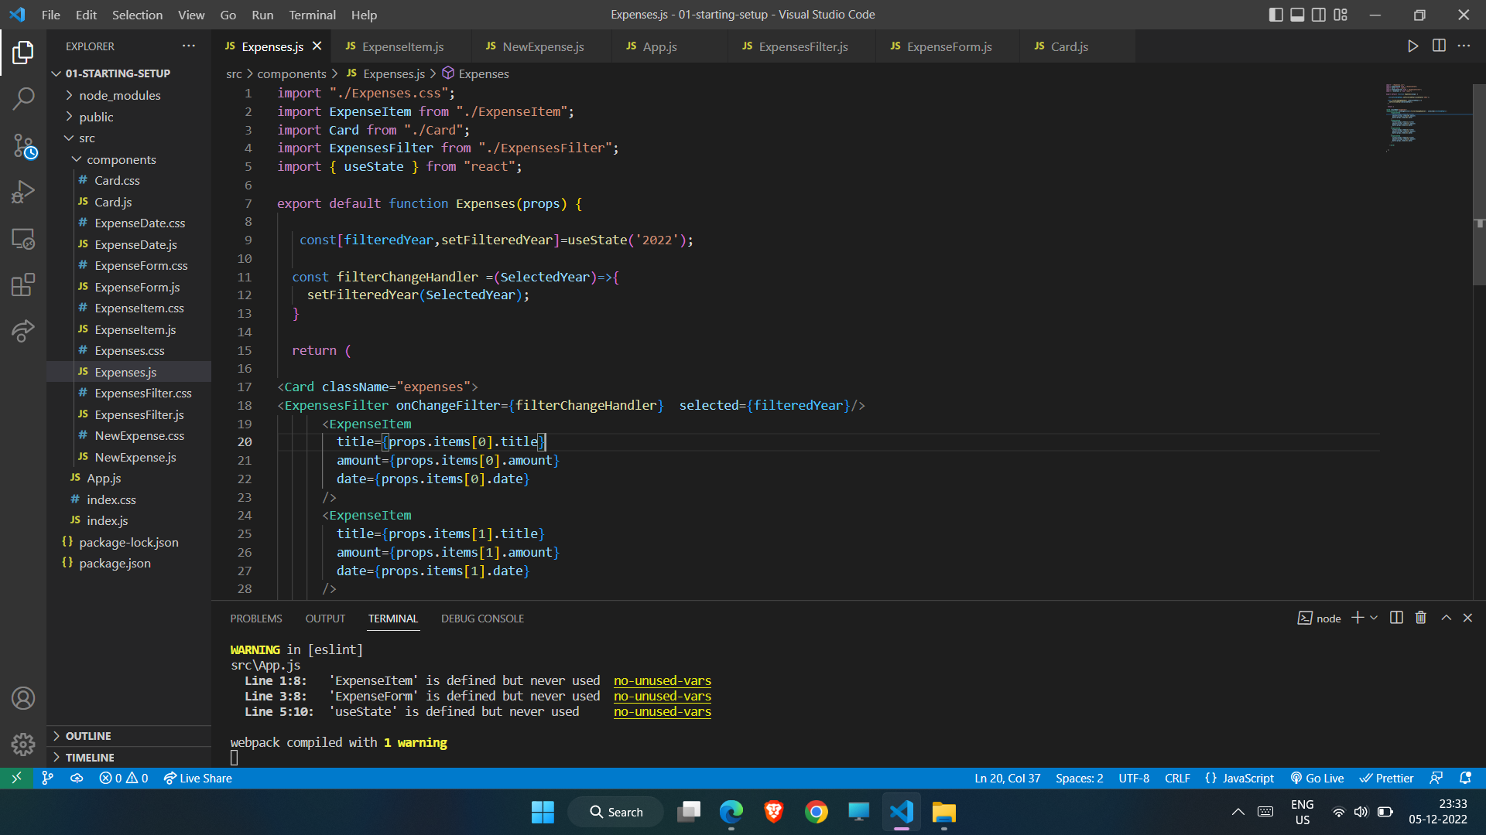Open first no-unused-vars link in terminal
Image resolution: width=1486 pixels, height=835 pixels.
coord(663,680)
